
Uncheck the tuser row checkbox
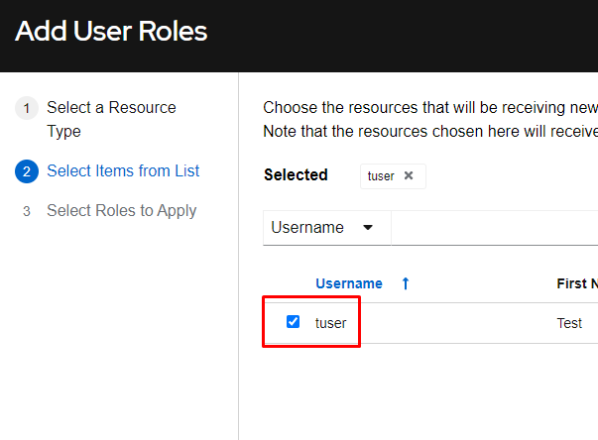pos(293,322)
